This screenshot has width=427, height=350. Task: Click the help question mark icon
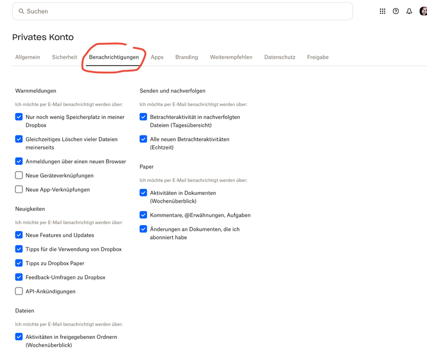[x=396, y=11]
